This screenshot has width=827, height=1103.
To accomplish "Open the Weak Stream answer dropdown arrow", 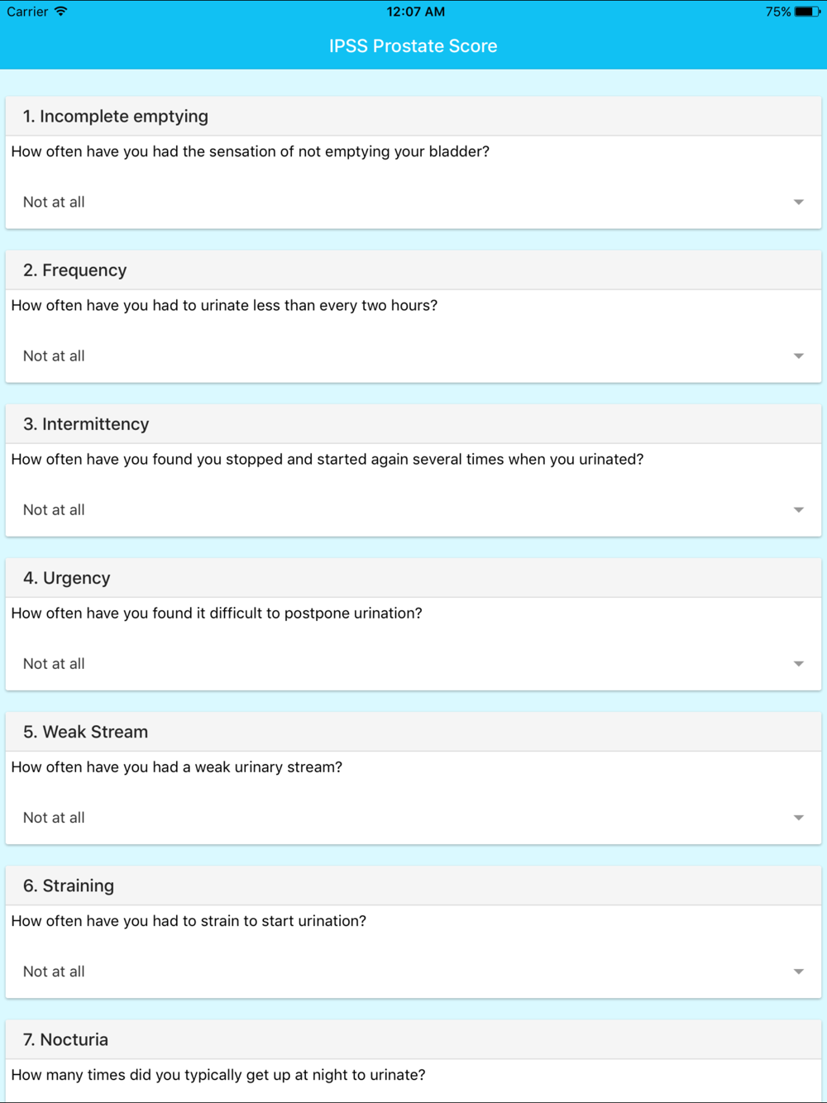I will [798, 818].
